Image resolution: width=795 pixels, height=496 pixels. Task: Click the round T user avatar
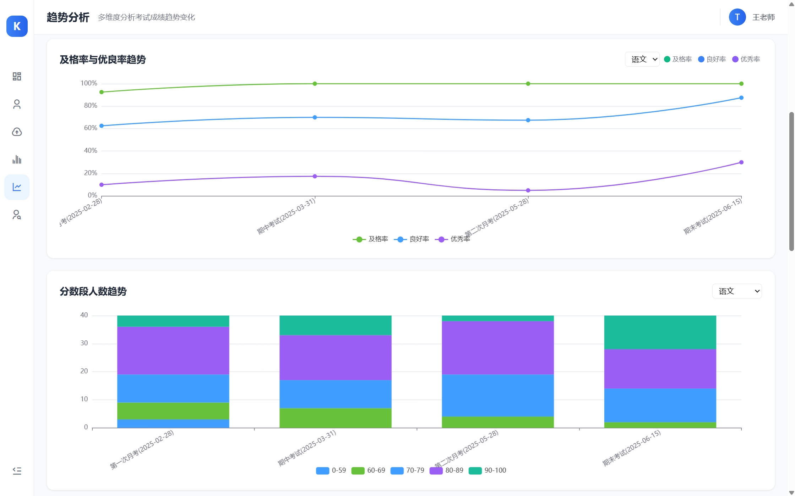(737, 17)
